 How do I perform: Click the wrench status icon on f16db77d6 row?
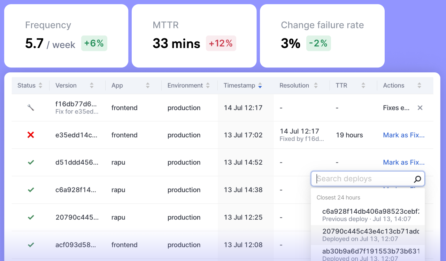coord(31,108)
